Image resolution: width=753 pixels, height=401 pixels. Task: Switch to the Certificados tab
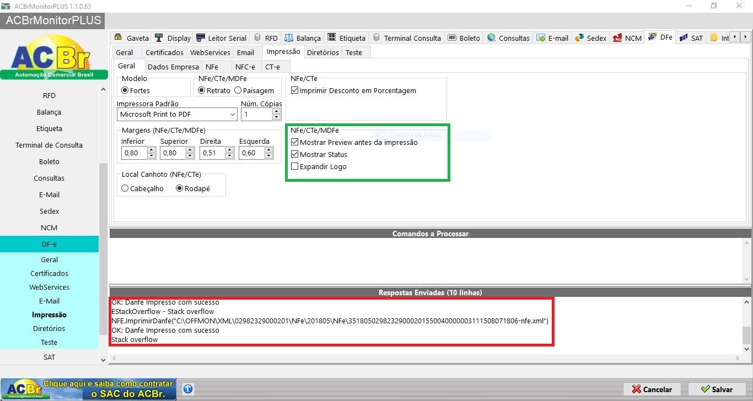point(164,52)
